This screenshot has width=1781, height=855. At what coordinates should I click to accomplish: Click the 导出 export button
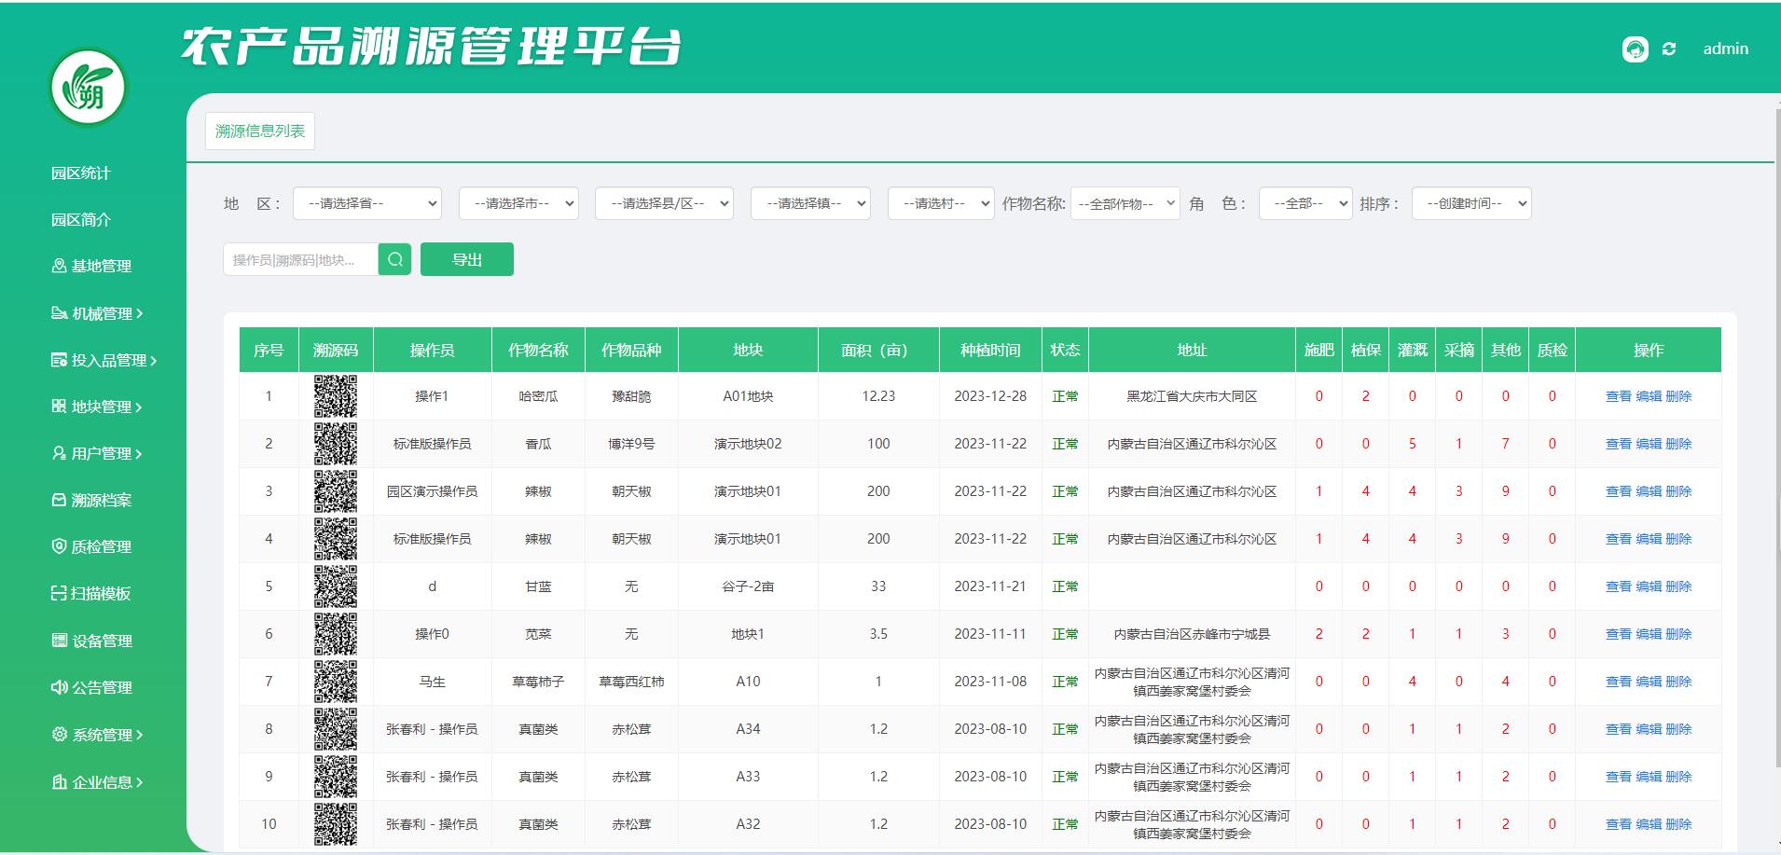467,259
